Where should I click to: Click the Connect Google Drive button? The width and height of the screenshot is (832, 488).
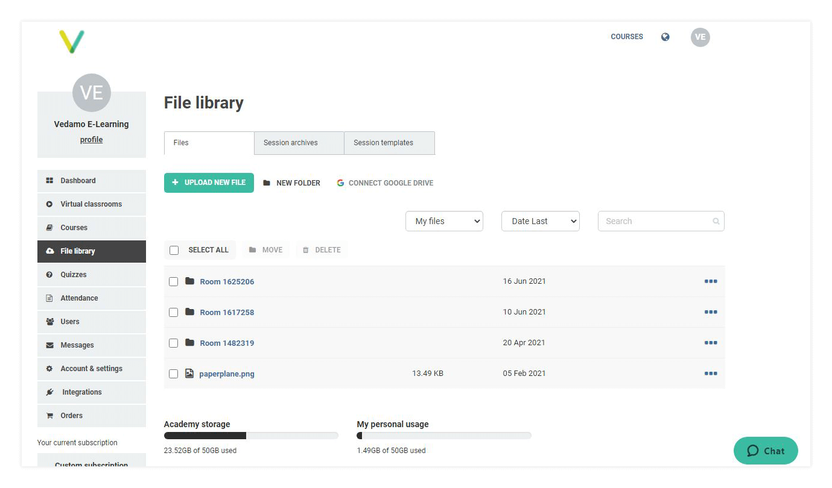coord(385,183)
